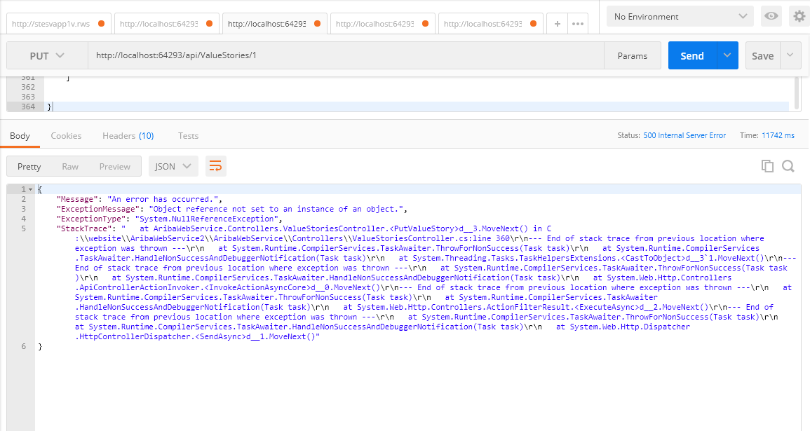Select the active third localhost:64293 tab

tap(274, 24)
